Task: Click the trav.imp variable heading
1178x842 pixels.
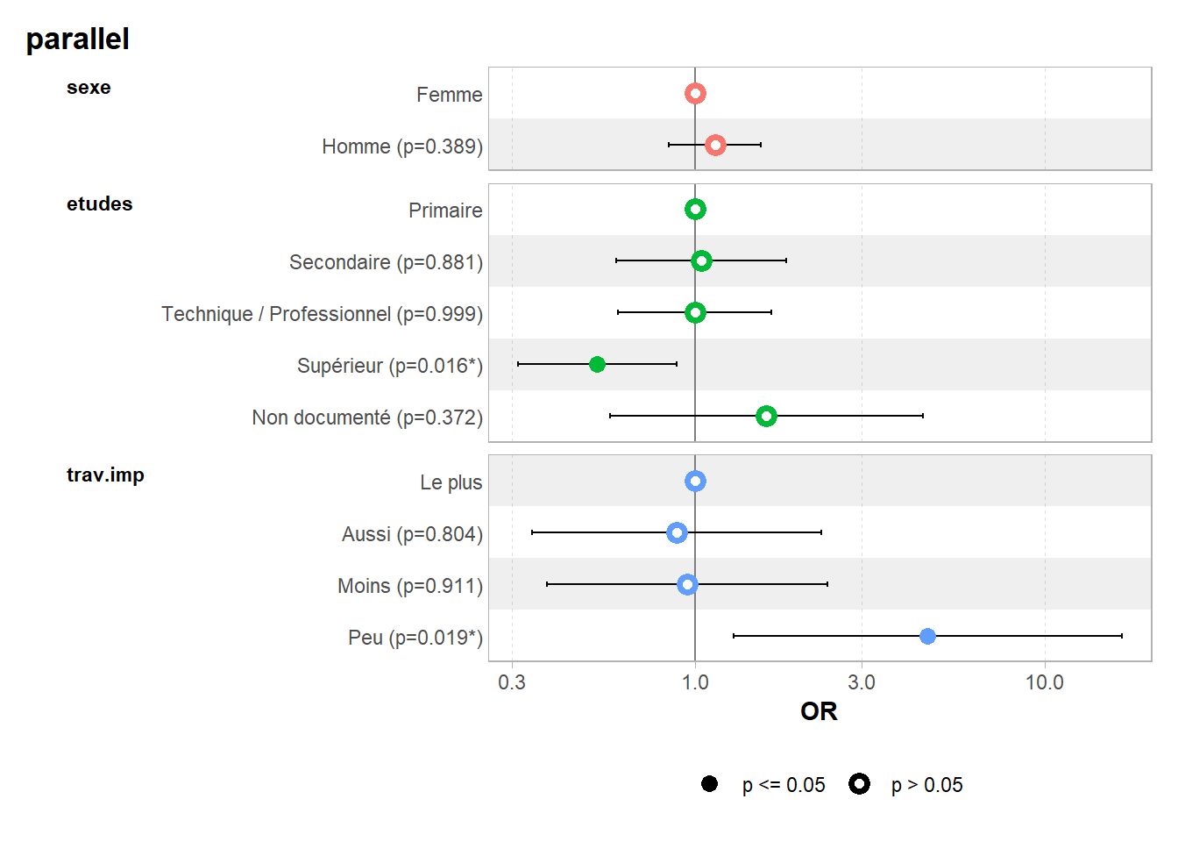Action: [105, 475]
